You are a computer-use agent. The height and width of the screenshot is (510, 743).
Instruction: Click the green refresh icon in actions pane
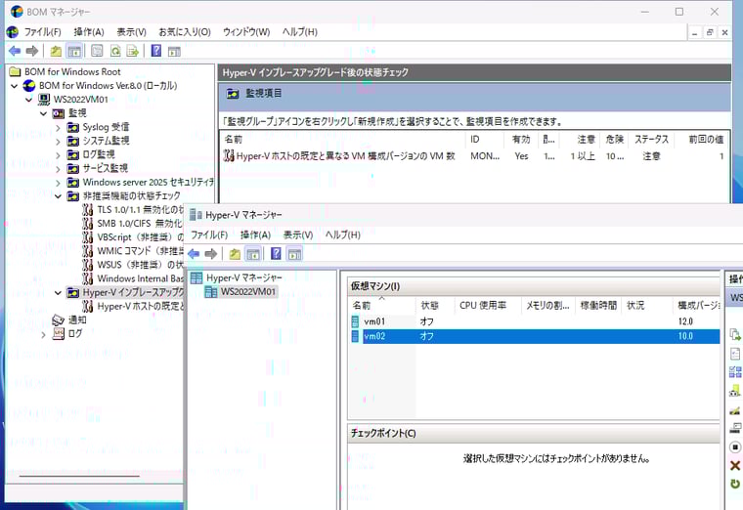click(735, 484)
